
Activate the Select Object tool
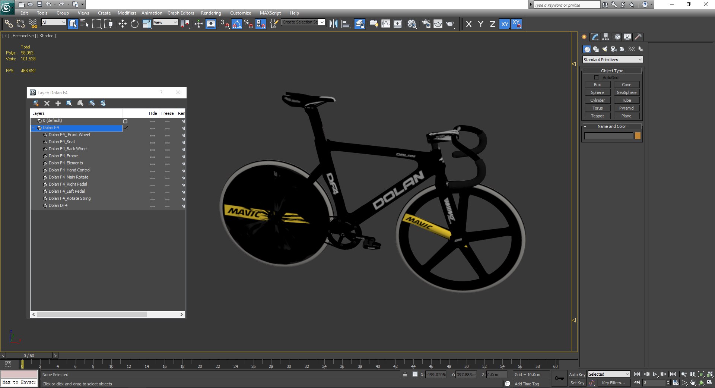click(x=73, y=24)
